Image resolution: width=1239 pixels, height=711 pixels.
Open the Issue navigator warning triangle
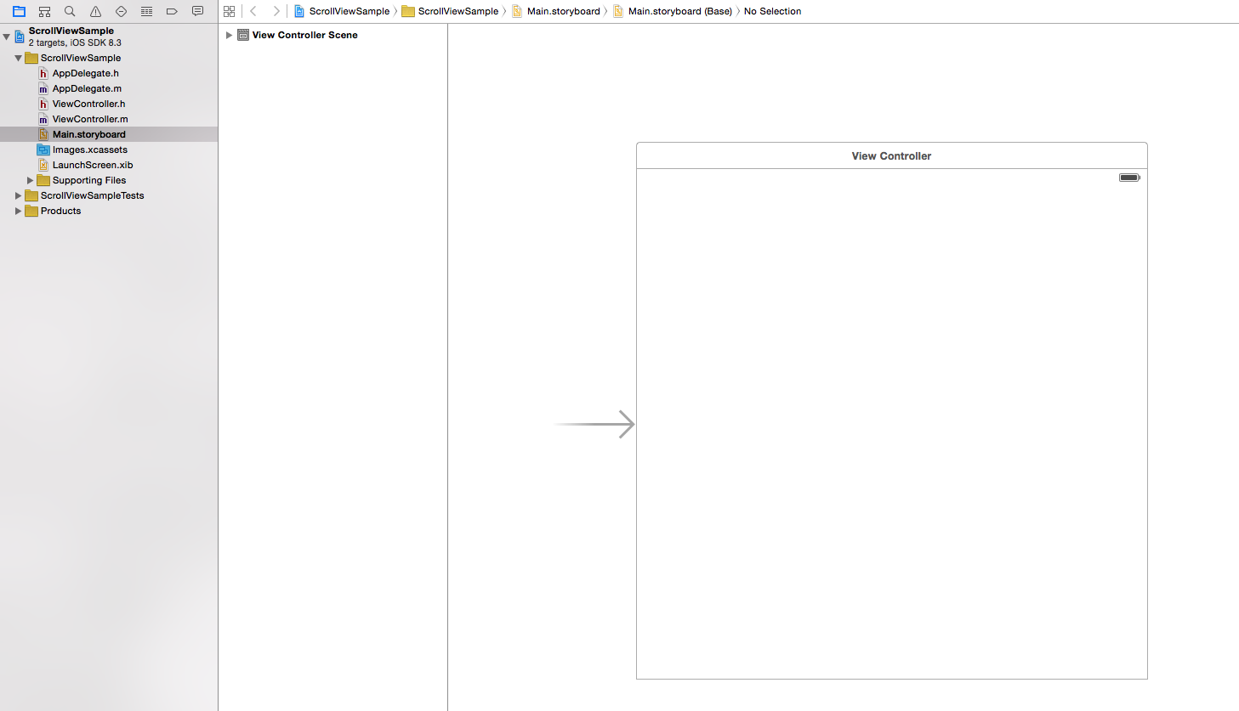click(x=94, y=11)
